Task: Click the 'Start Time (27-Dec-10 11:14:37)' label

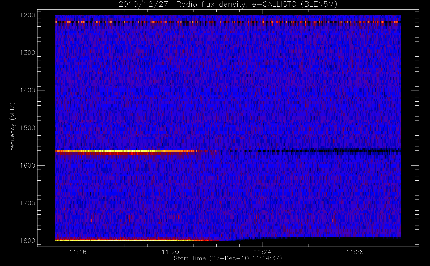Action: [x=228, y=258]
